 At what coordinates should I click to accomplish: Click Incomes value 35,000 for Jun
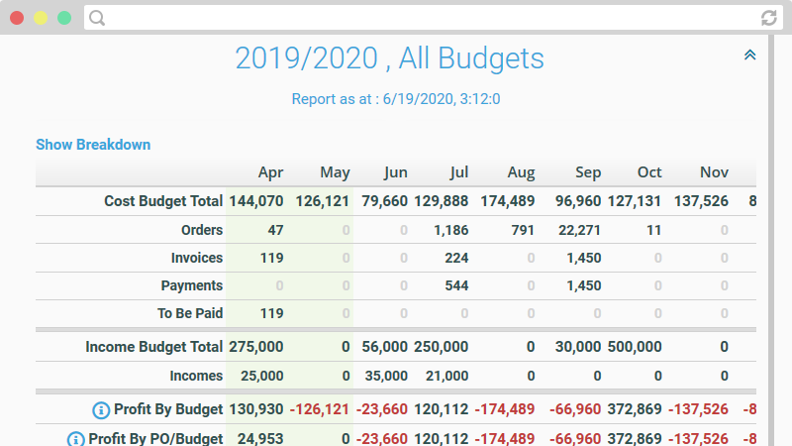pos(386,376)
